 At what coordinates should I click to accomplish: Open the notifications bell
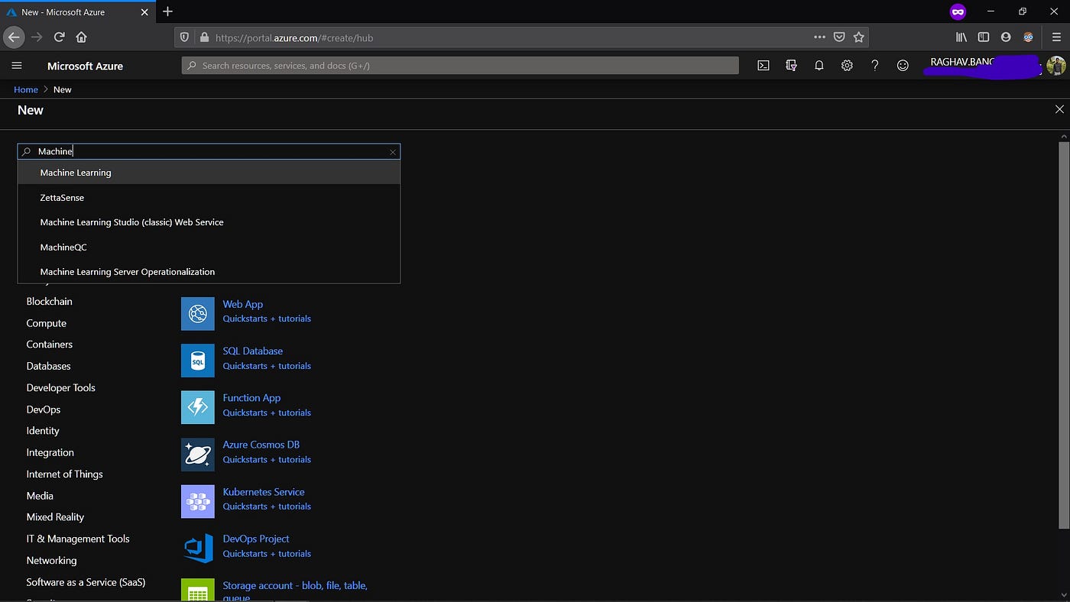pyautogui.click(x=819, y=66)
